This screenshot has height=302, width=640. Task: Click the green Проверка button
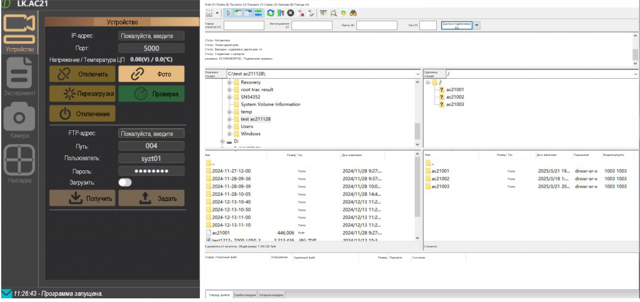(151, 94)
